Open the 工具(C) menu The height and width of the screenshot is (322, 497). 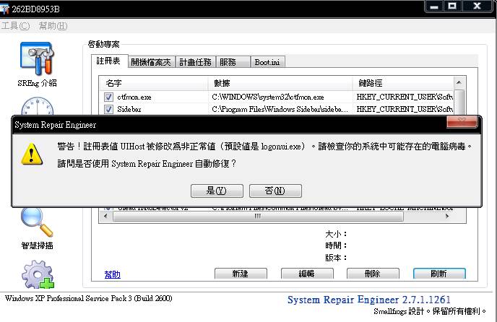click(x=15, y=26)
